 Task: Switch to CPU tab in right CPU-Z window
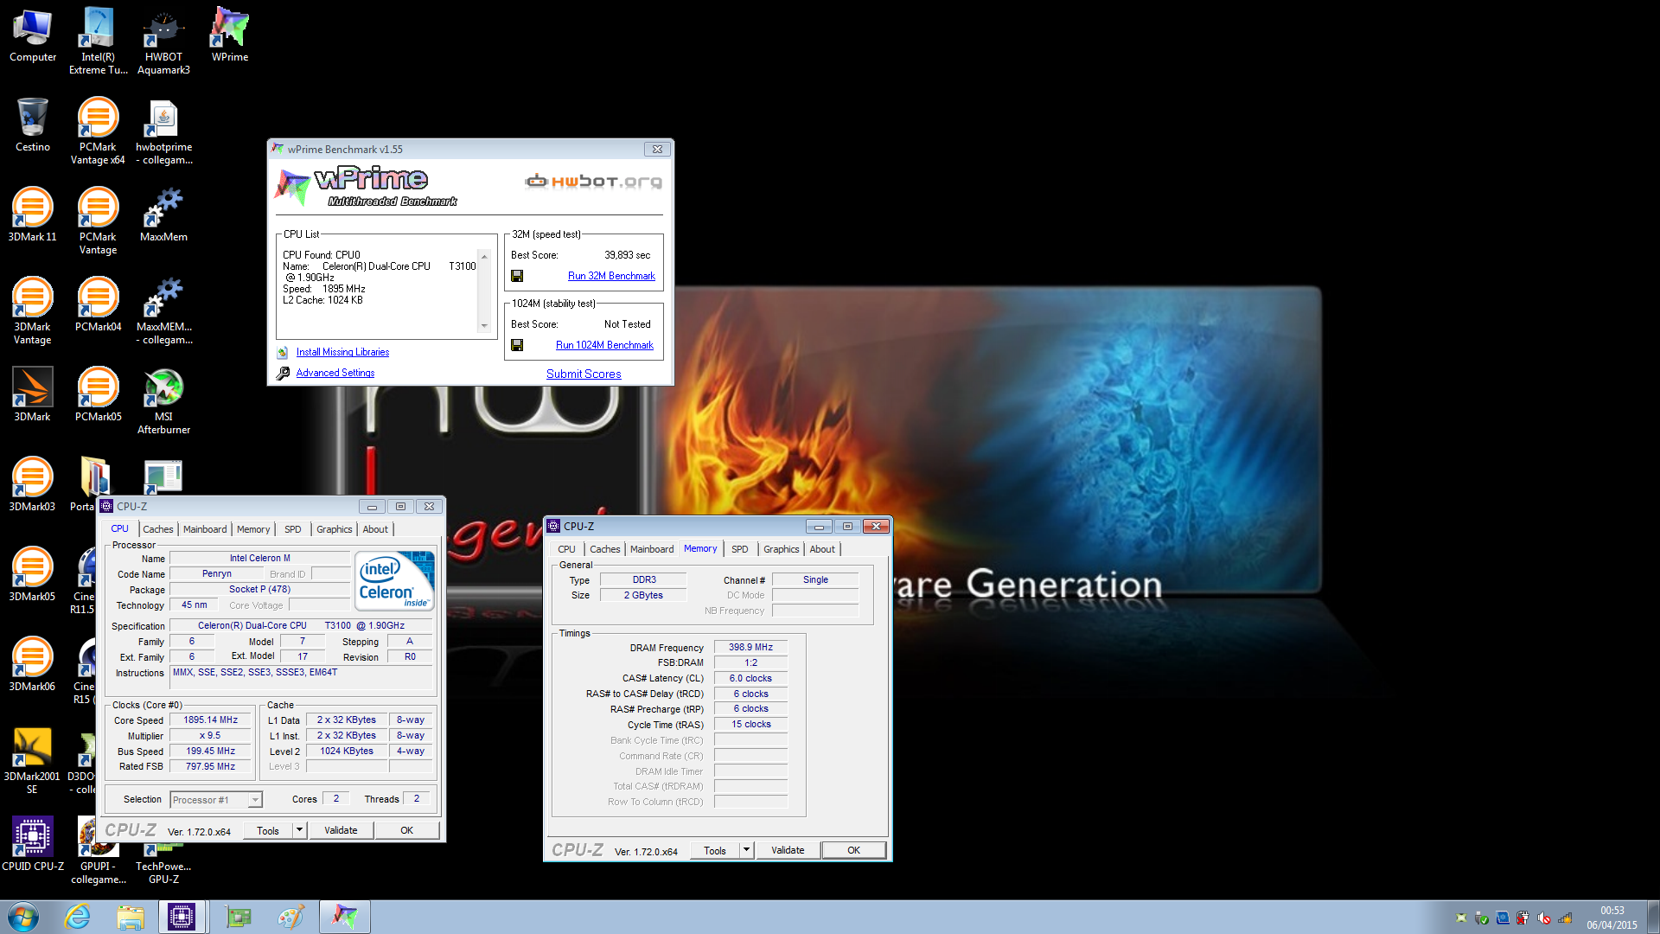click(566, 549)
